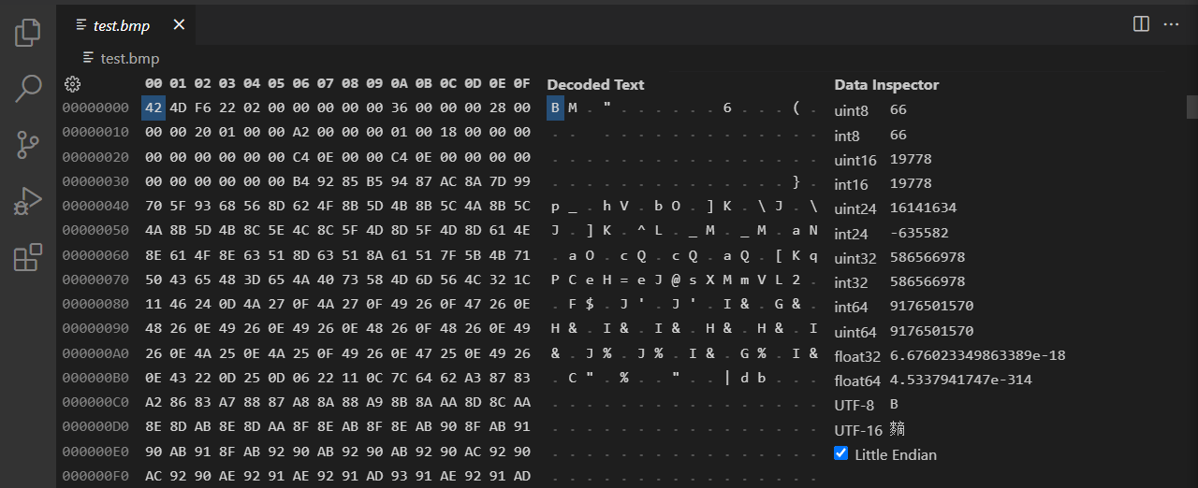Click the 00000000 row address

[95, 108]
